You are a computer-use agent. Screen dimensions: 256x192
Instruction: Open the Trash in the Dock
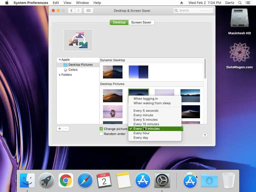point(228,180)
